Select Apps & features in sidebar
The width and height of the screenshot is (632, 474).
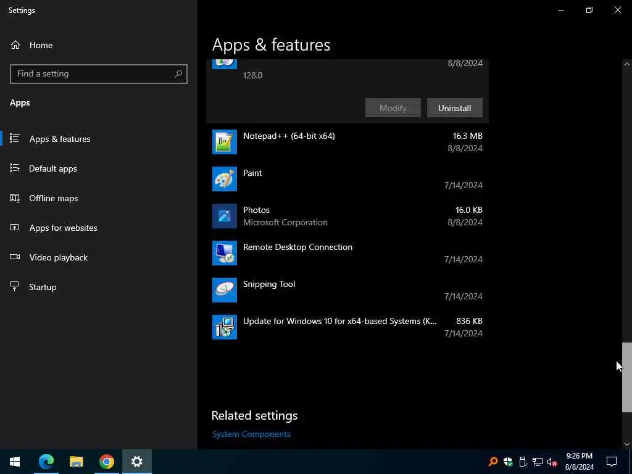click(x=60, y=139)
